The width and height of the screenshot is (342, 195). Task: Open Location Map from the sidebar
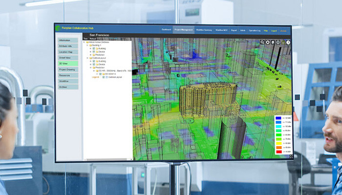68,51
